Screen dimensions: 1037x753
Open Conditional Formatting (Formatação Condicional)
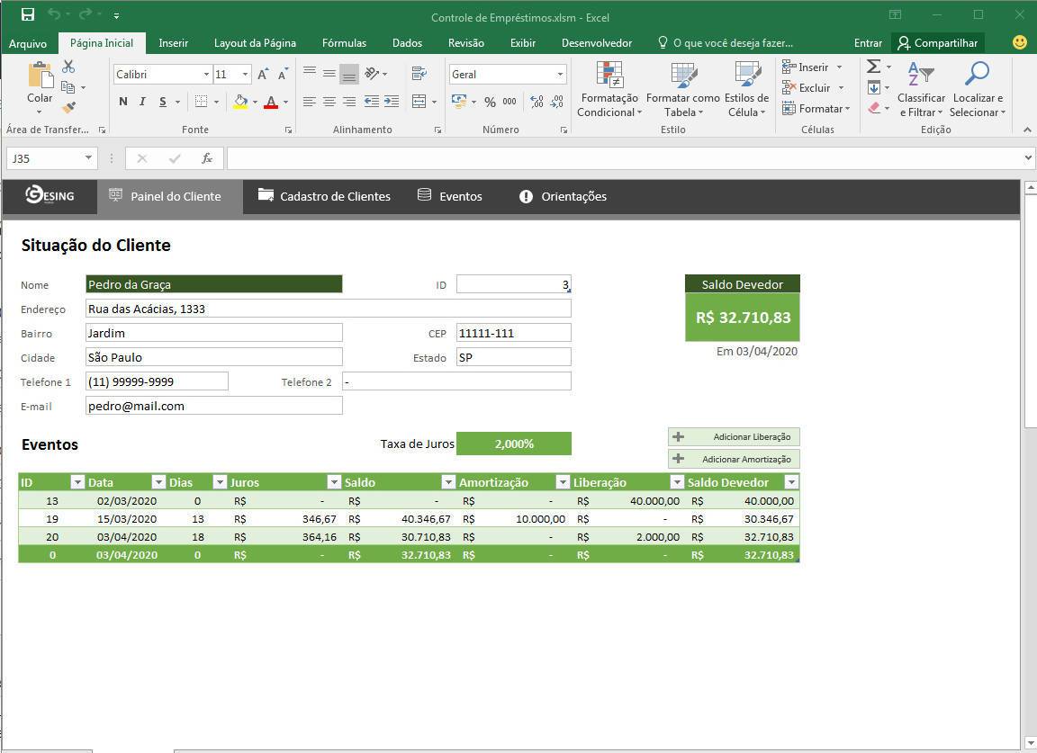[609, 90]
